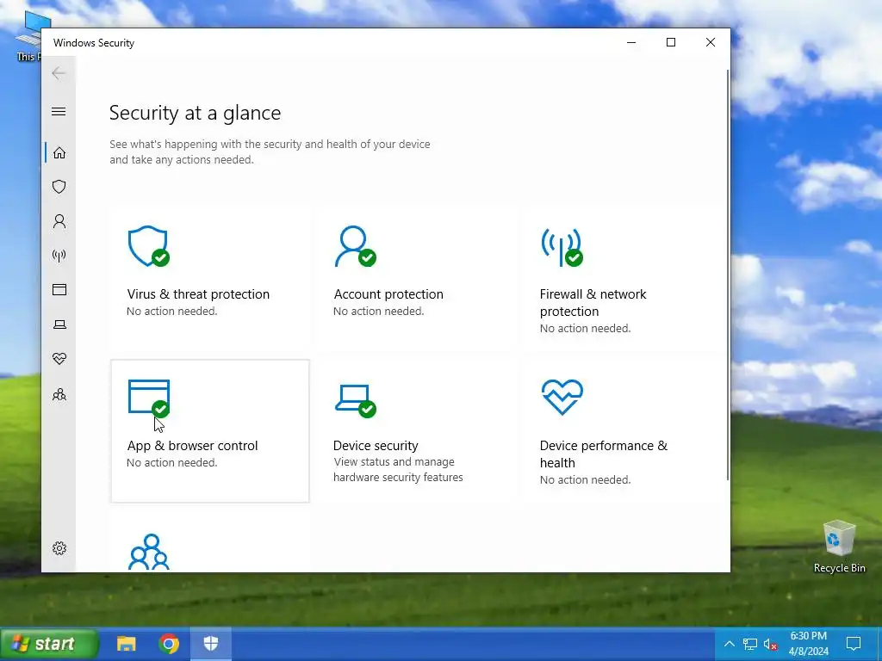Viewport: 882px width, 661px height.
Task: Expand the hamburger navigation menu
Action: tap(59, 111)
